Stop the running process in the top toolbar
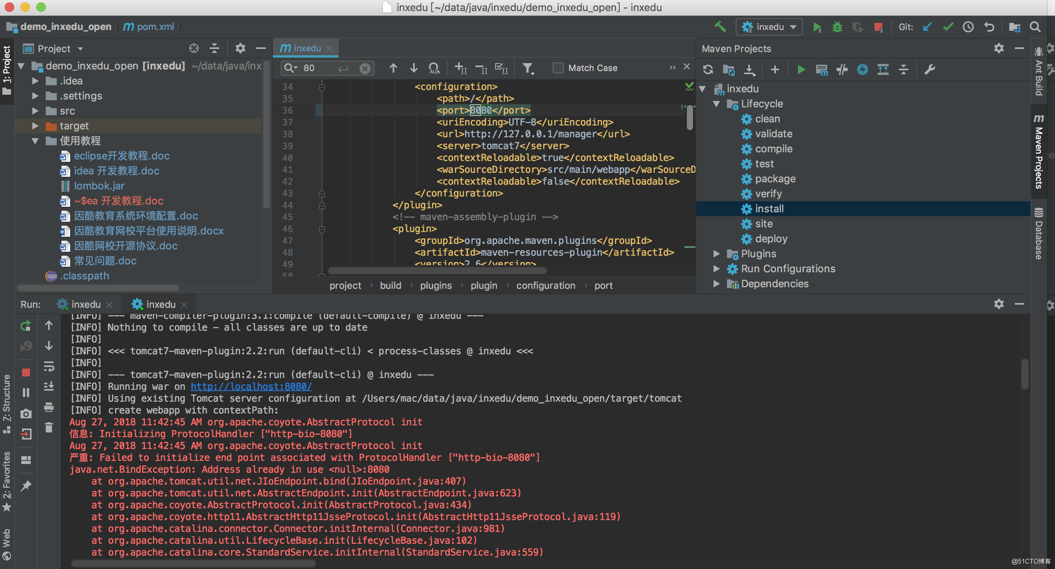The height and width of the screenshot is (569, 1055). (878, 27)
